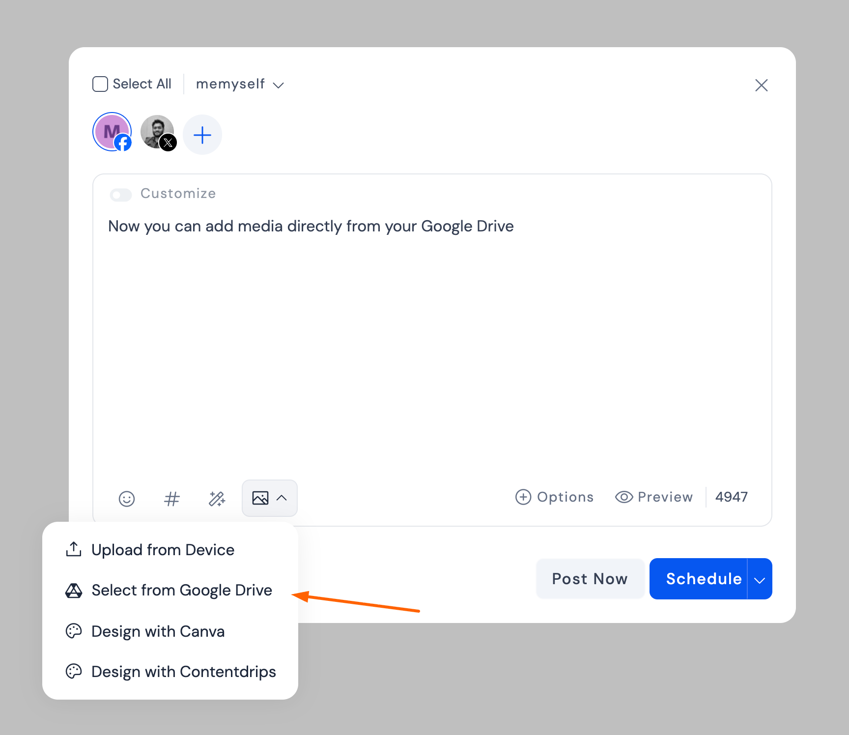This screenshot has height=735, width=849.
Task: Open the AI magic wand tool
Action: point(217,499)
